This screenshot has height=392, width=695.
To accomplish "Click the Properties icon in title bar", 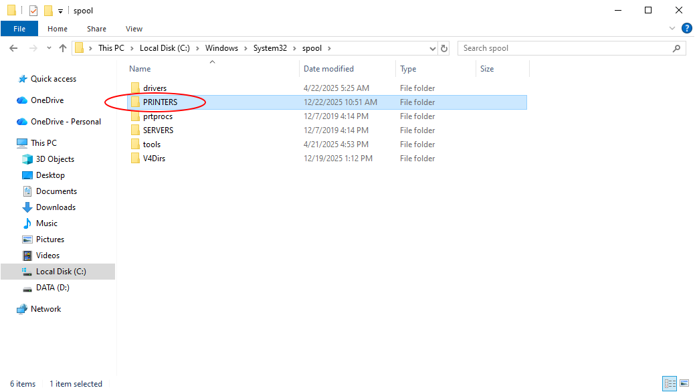I will click(x=33, y=11).
